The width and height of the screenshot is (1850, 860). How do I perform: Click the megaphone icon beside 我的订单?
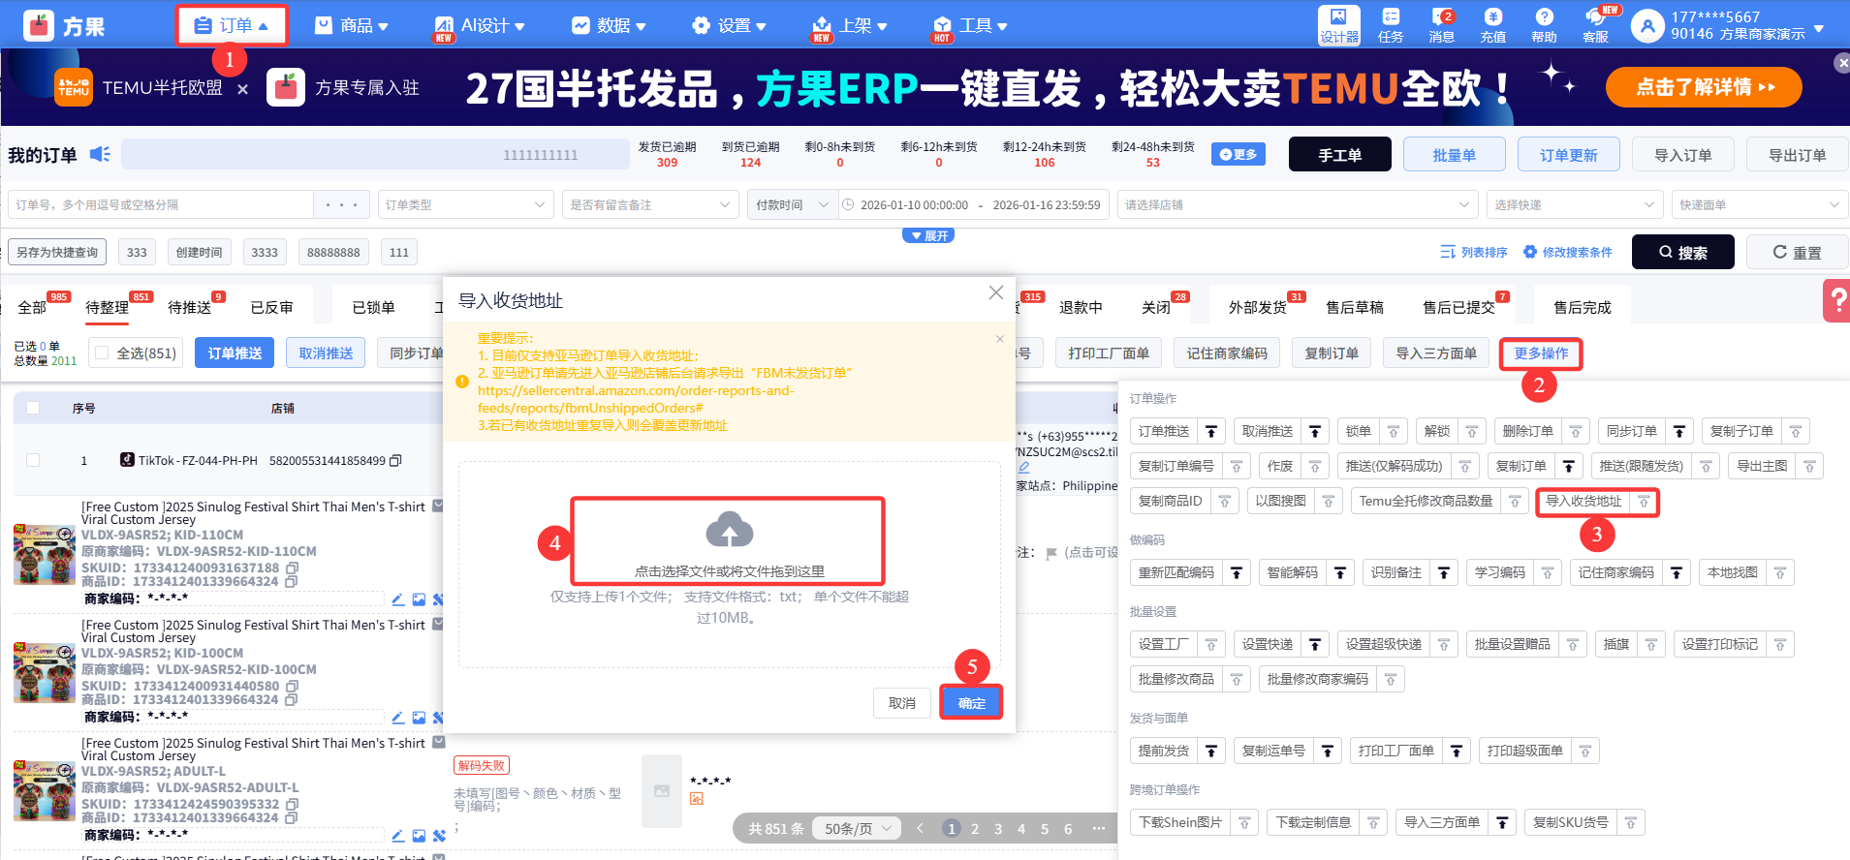tap(100, 154)
